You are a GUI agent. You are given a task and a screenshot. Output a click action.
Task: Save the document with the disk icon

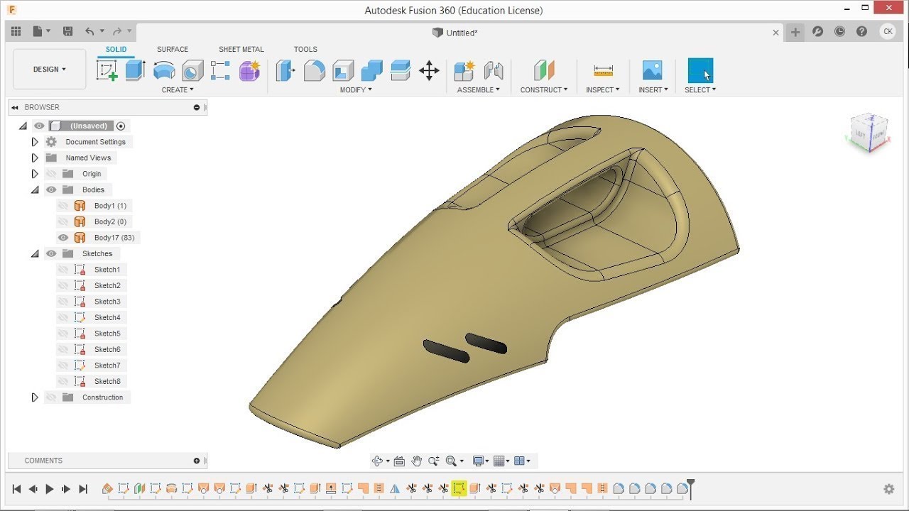pyautogui.click(x=67, y=31)
